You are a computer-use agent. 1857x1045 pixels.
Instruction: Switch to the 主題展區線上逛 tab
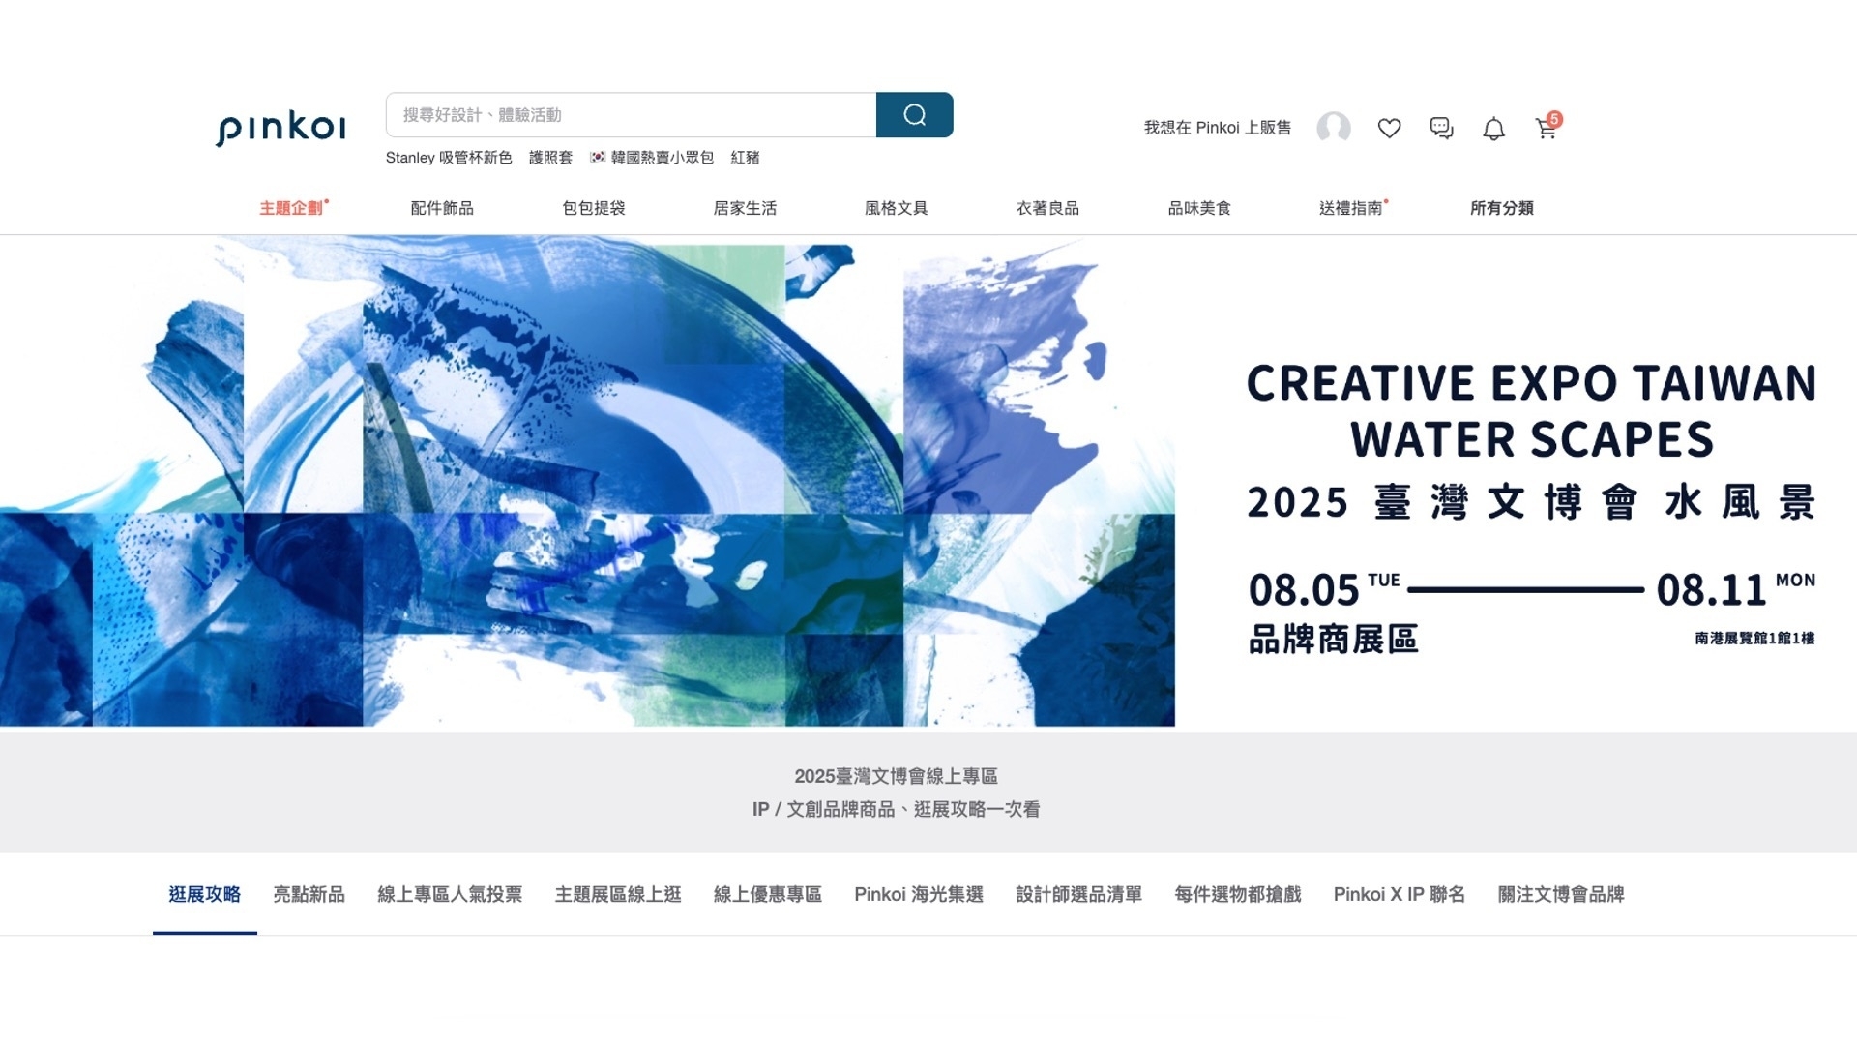618,894
